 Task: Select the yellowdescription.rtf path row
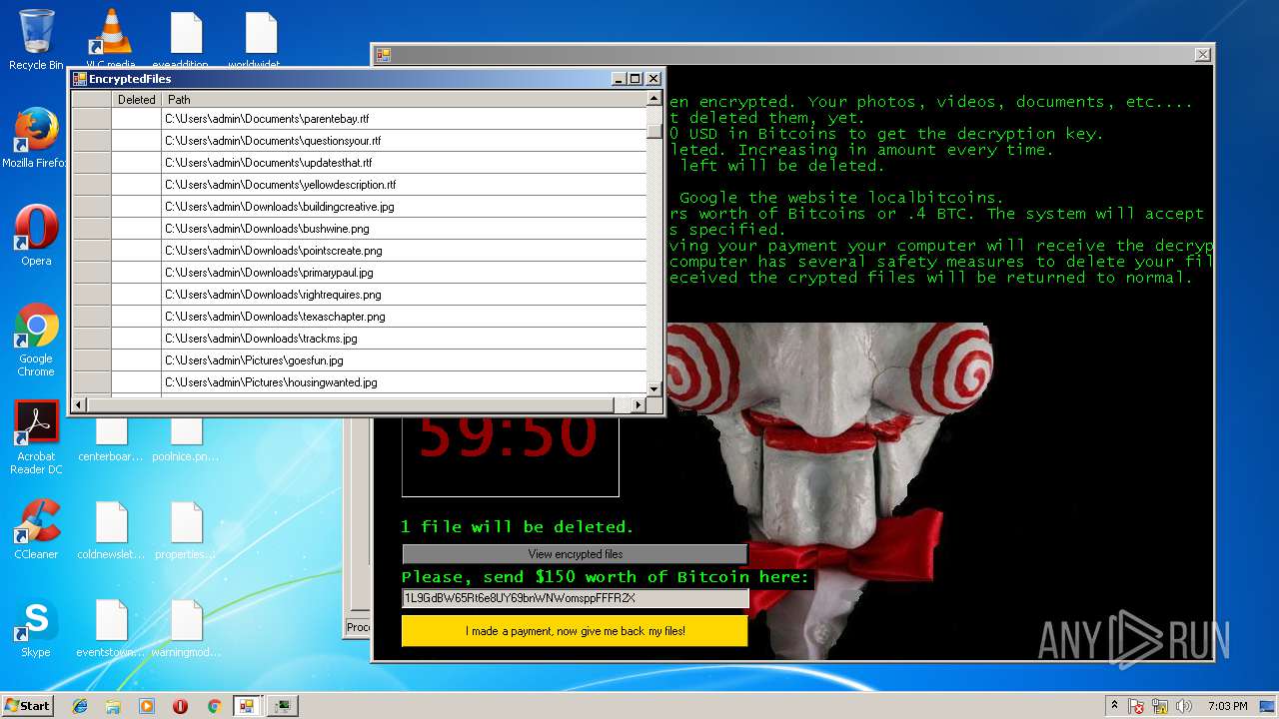(x=404, y=185)
